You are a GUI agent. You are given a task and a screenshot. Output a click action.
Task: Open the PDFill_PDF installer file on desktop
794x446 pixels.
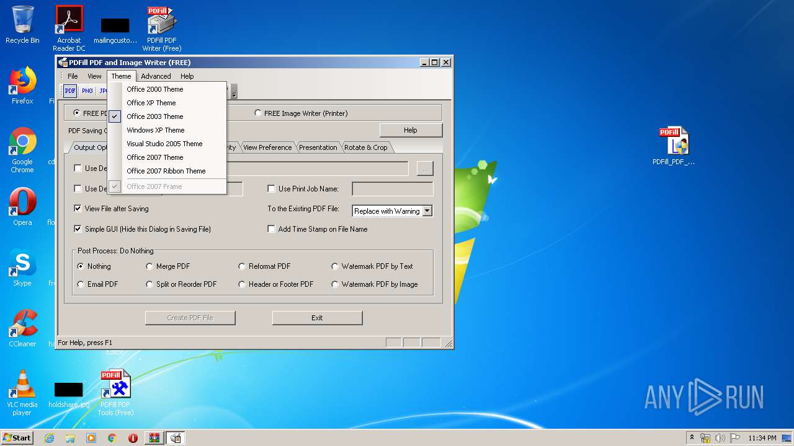[x=674, y=146]
